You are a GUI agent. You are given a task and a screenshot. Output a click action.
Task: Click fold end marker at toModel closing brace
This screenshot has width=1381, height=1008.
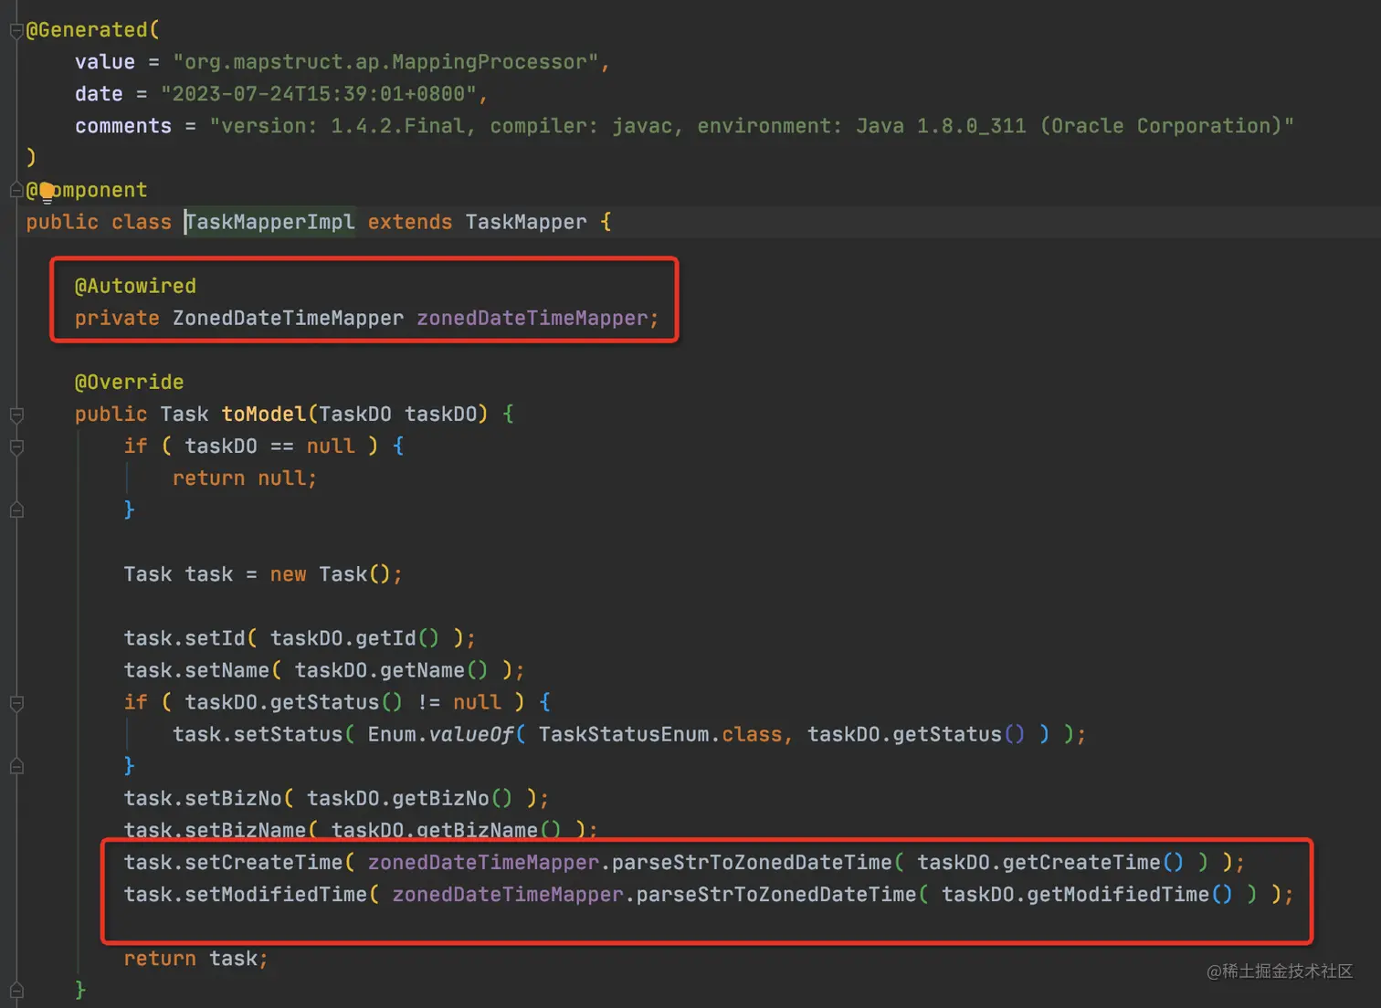[16, 991]
